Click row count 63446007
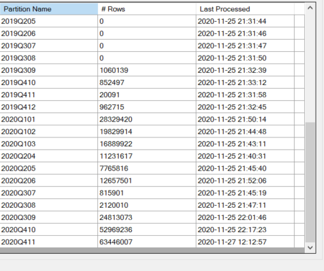Image resolution: width=324 pixels, height=271 pixels. tap(116, 242)
